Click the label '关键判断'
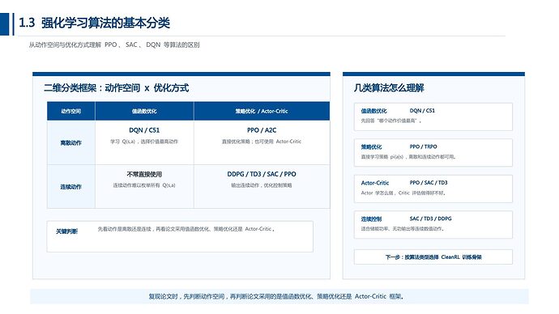The width and height of the screenshot is (559, 314). pyautogui.click(x=66, y=231)
